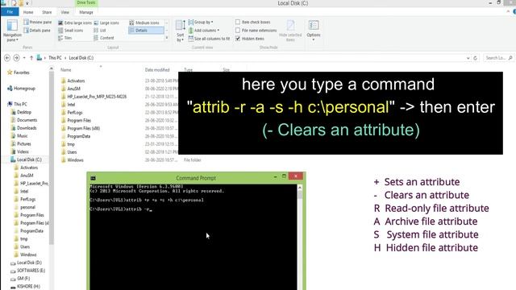Viewport: 516px width, 290px height.
Task: Open the Navigation pane menu
Action: tap(12, 31)
